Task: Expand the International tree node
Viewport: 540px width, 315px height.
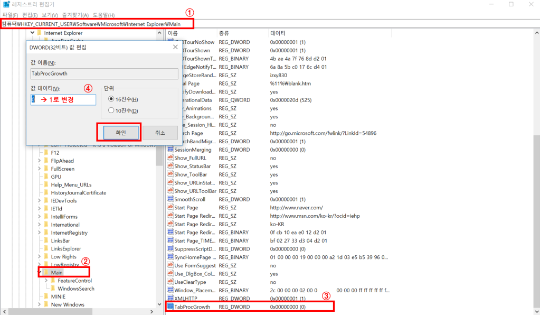Action: [39, 225]
